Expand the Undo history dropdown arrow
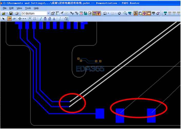The width and height of the screenshot is (181, 129). (108, 13)
